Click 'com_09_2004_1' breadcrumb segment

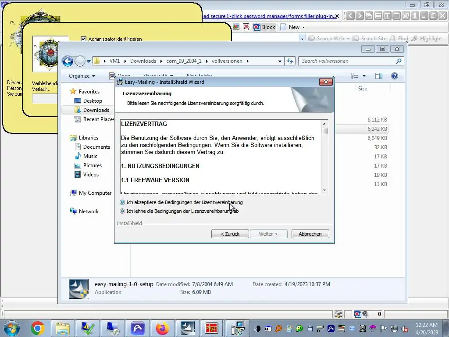point(184,61)
